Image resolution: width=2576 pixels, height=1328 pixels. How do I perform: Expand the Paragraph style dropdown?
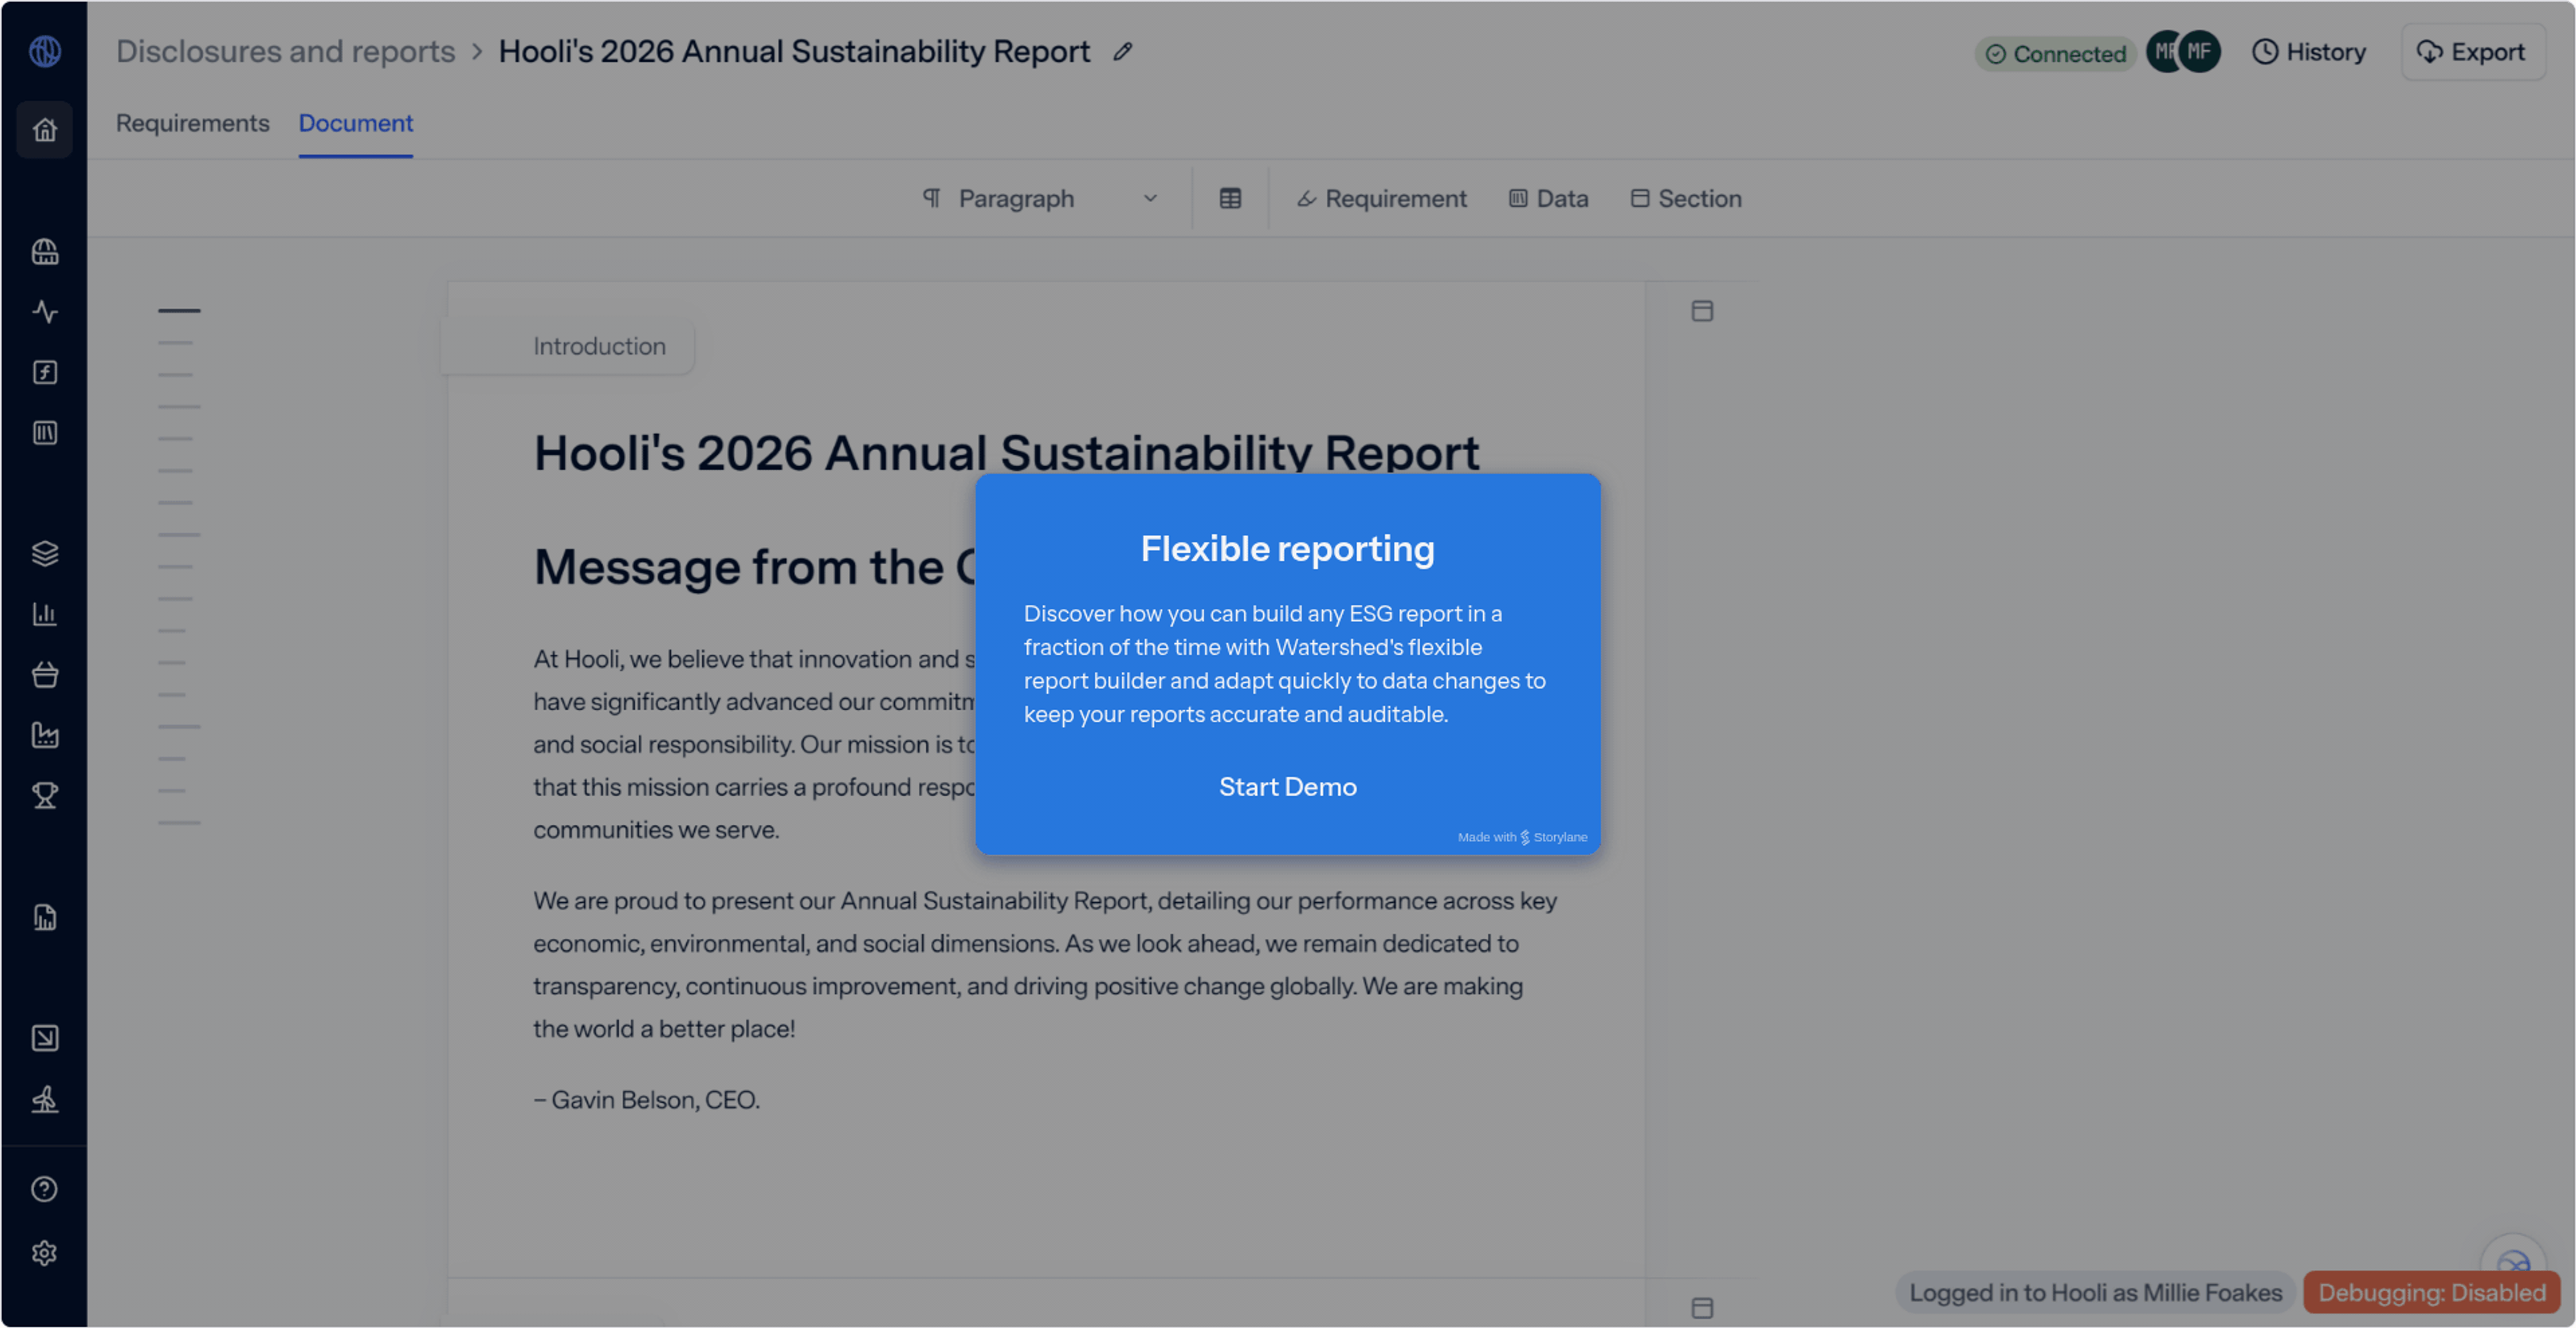(1040, 199)
